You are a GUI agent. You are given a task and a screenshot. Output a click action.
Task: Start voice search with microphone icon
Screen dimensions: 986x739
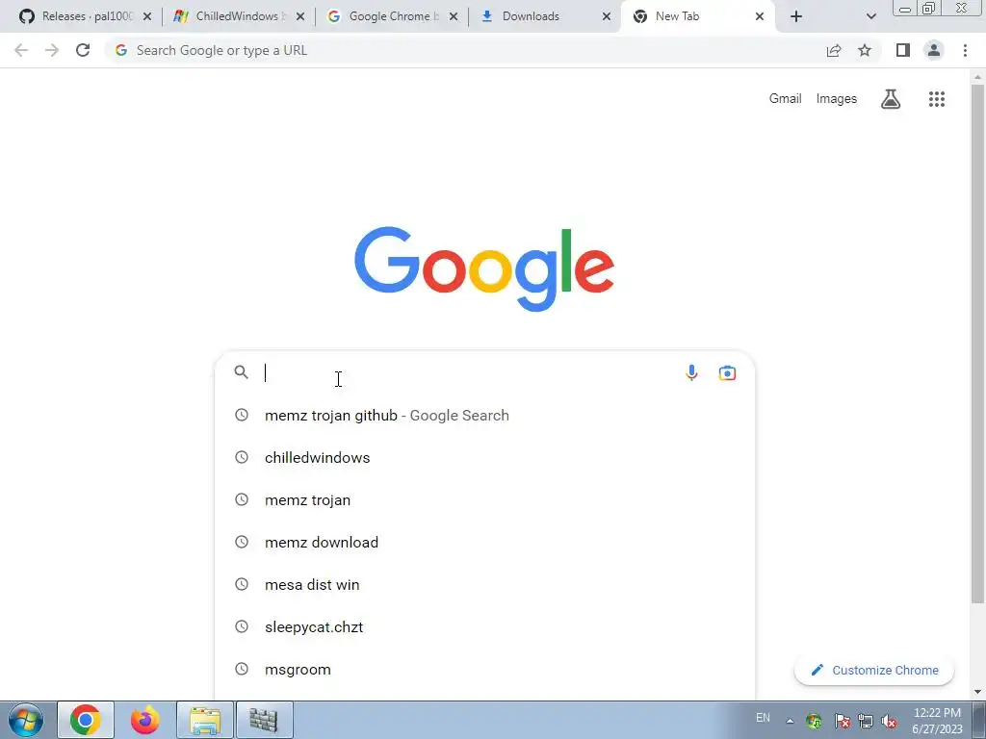(691, 372)
